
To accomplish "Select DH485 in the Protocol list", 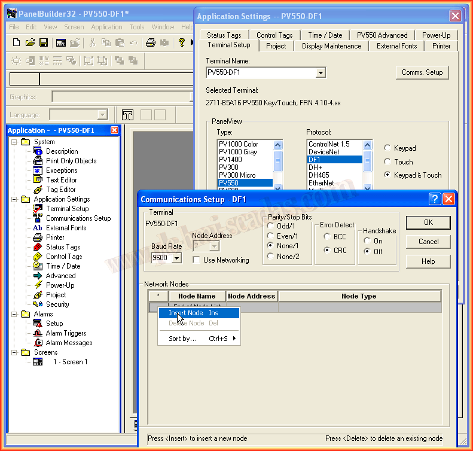I will [x=319, y=175].
